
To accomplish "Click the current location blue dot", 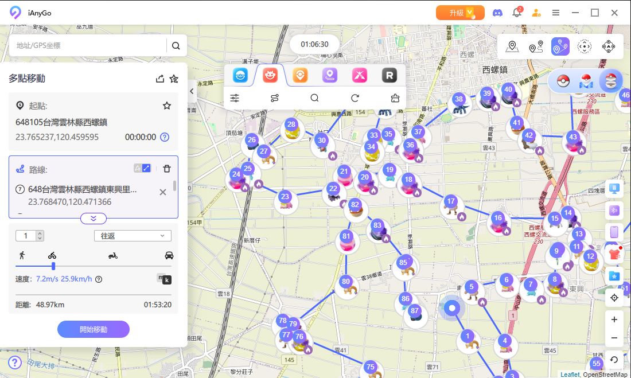I will click(452, 309).
